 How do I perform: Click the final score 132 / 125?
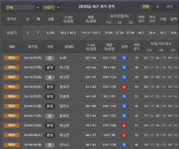click(109, 87)
